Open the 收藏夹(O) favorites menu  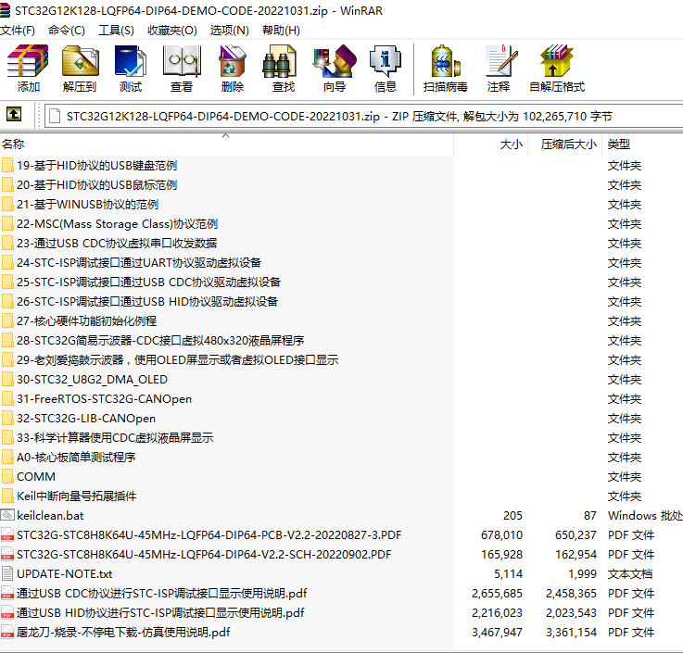pos(172,31)
